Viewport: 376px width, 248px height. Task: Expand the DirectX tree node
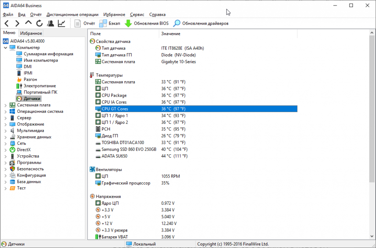6,150
